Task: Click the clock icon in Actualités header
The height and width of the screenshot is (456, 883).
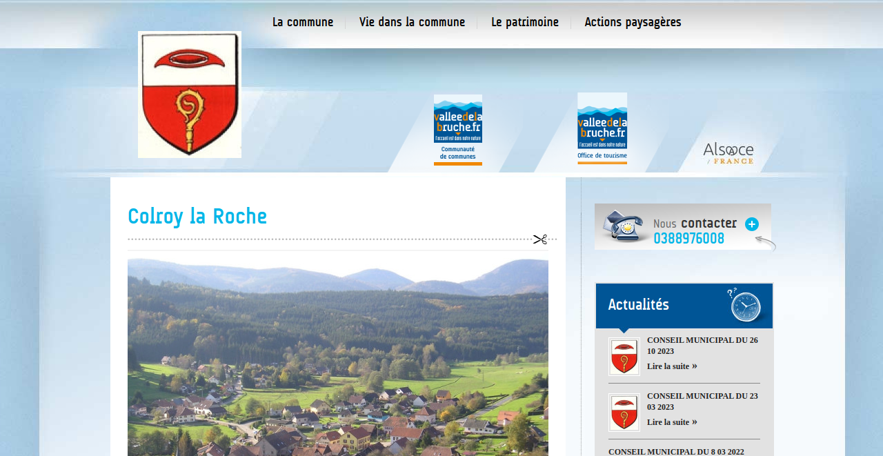Action: [746, 306]
